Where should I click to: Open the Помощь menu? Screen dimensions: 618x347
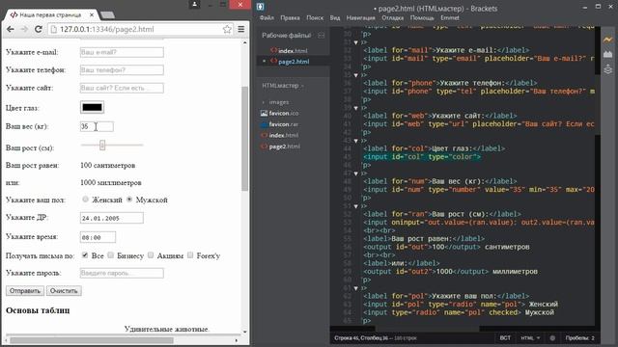422,17
